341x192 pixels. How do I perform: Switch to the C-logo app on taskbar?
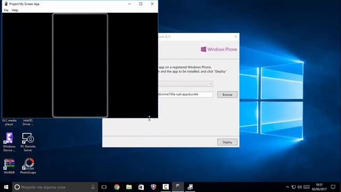(x=166, y=187)
